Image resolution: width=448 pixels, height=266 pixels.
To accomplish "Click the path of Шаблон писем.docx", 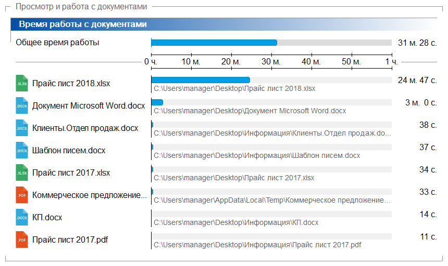I will click(256, 155).
